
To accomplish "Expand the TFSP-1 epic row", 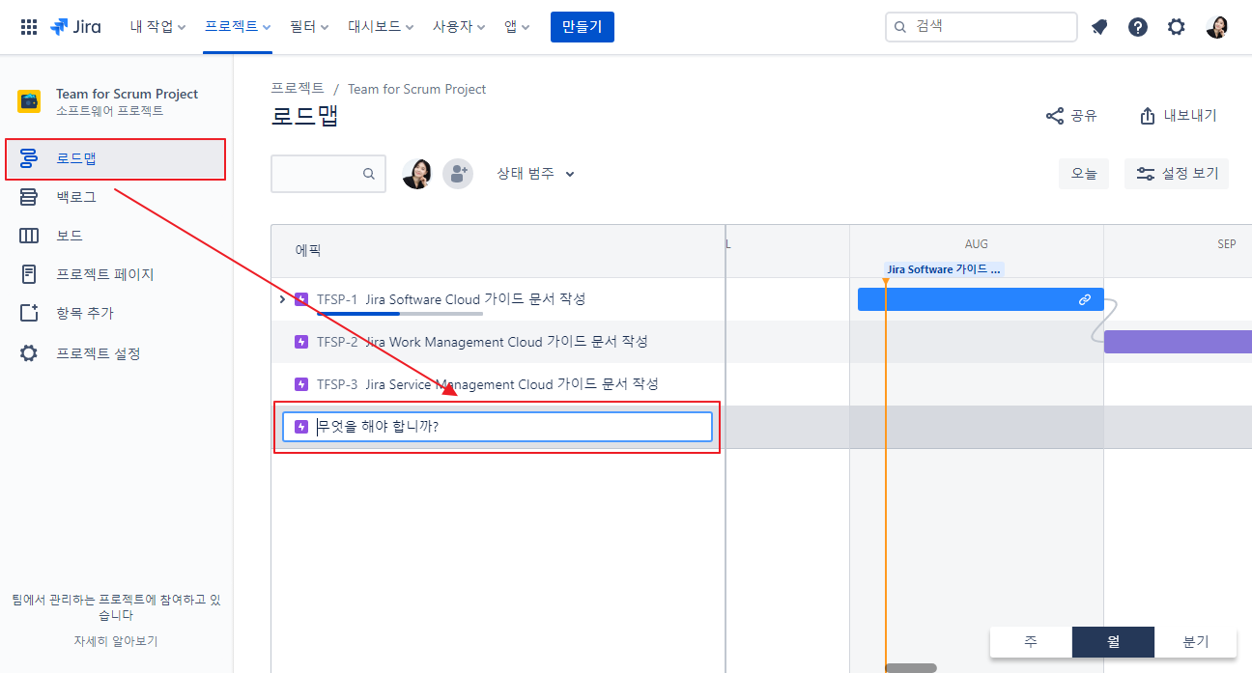I will tap(282, 299).
